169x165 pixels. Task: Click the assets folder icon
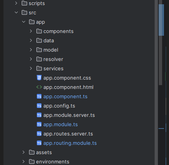click(x=32, y=152)
